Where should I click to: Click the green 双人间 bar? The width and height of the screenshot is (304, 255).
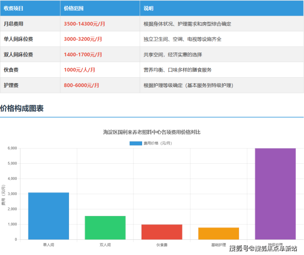[105, 227]
